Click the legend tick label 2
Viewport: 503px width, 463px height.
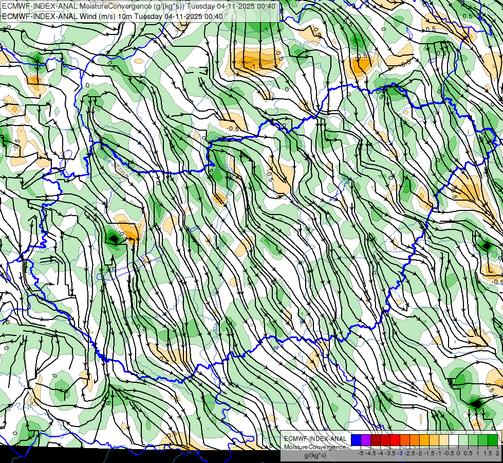click(x=497, y=453)
